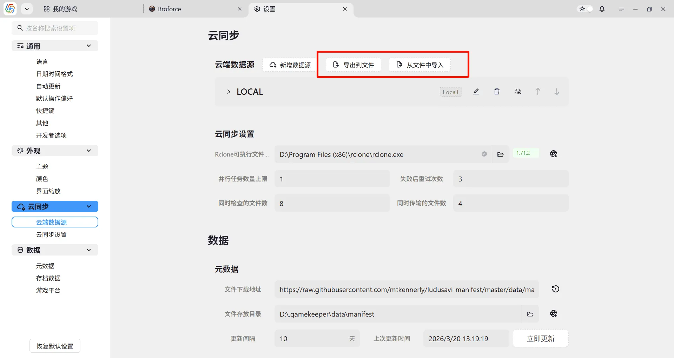
Task: Restore default metadata download URL
Action: pos(555,289)
